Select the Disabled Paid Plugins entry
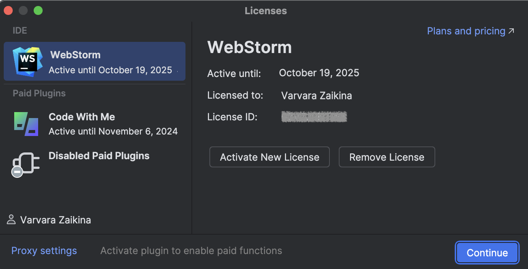The height and width of the screenshot is (269, 528). (99, 156)
